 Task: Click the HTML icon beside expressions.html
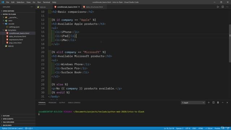pyautogui.click(x=7, y=40)
